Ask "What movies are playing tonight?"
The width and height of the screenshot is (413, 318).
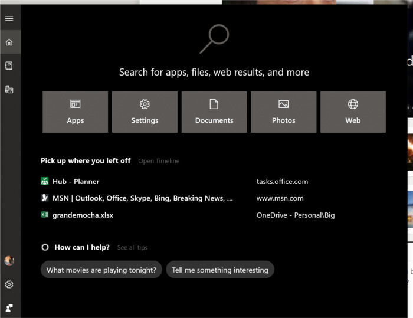click(x=101, y=270)
